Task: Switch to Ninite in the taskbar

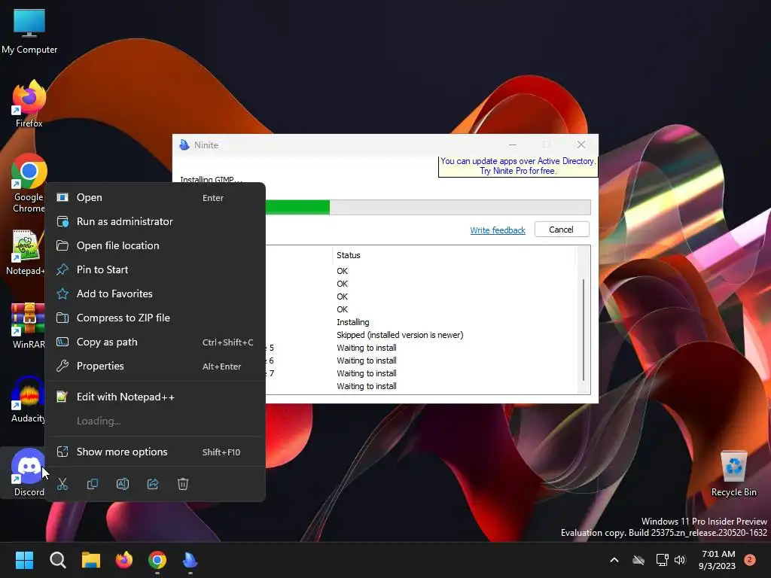Action: pos(190,560)
